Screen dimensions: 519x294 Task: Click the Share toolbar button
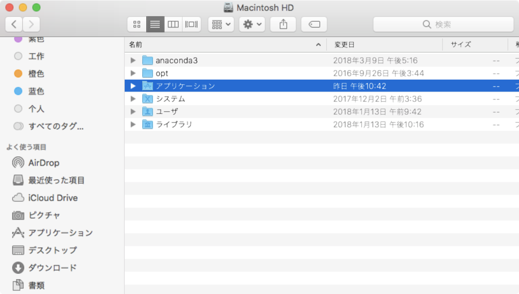click(x=283, y=24)
